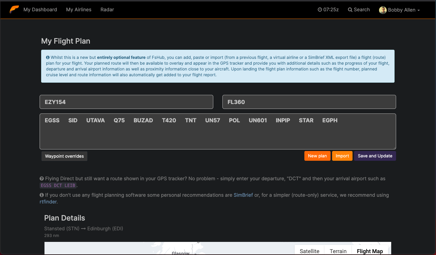This screenshot has height=255, width=436.
Task: Click Bobby Allen's profile avatar
Action: coord(383,10)
